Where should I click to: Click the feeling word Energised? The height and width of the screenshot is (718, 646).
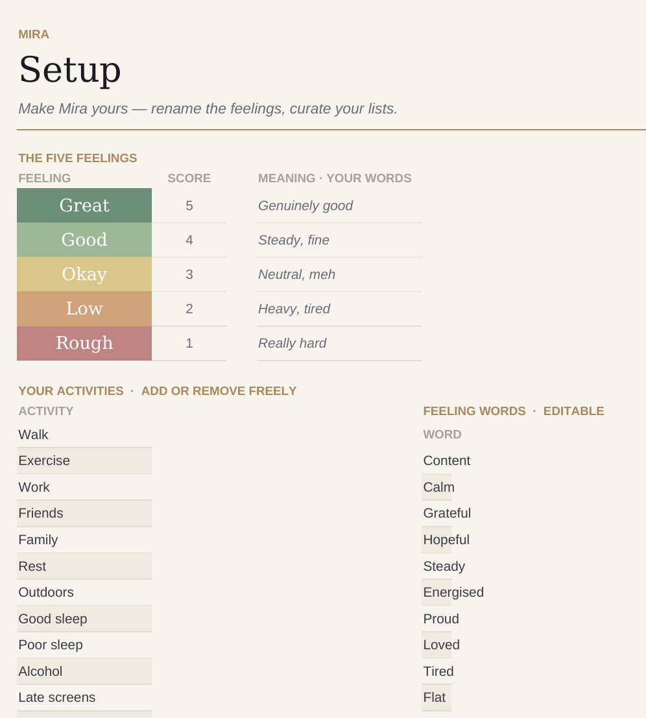click(x=453, y=593)
